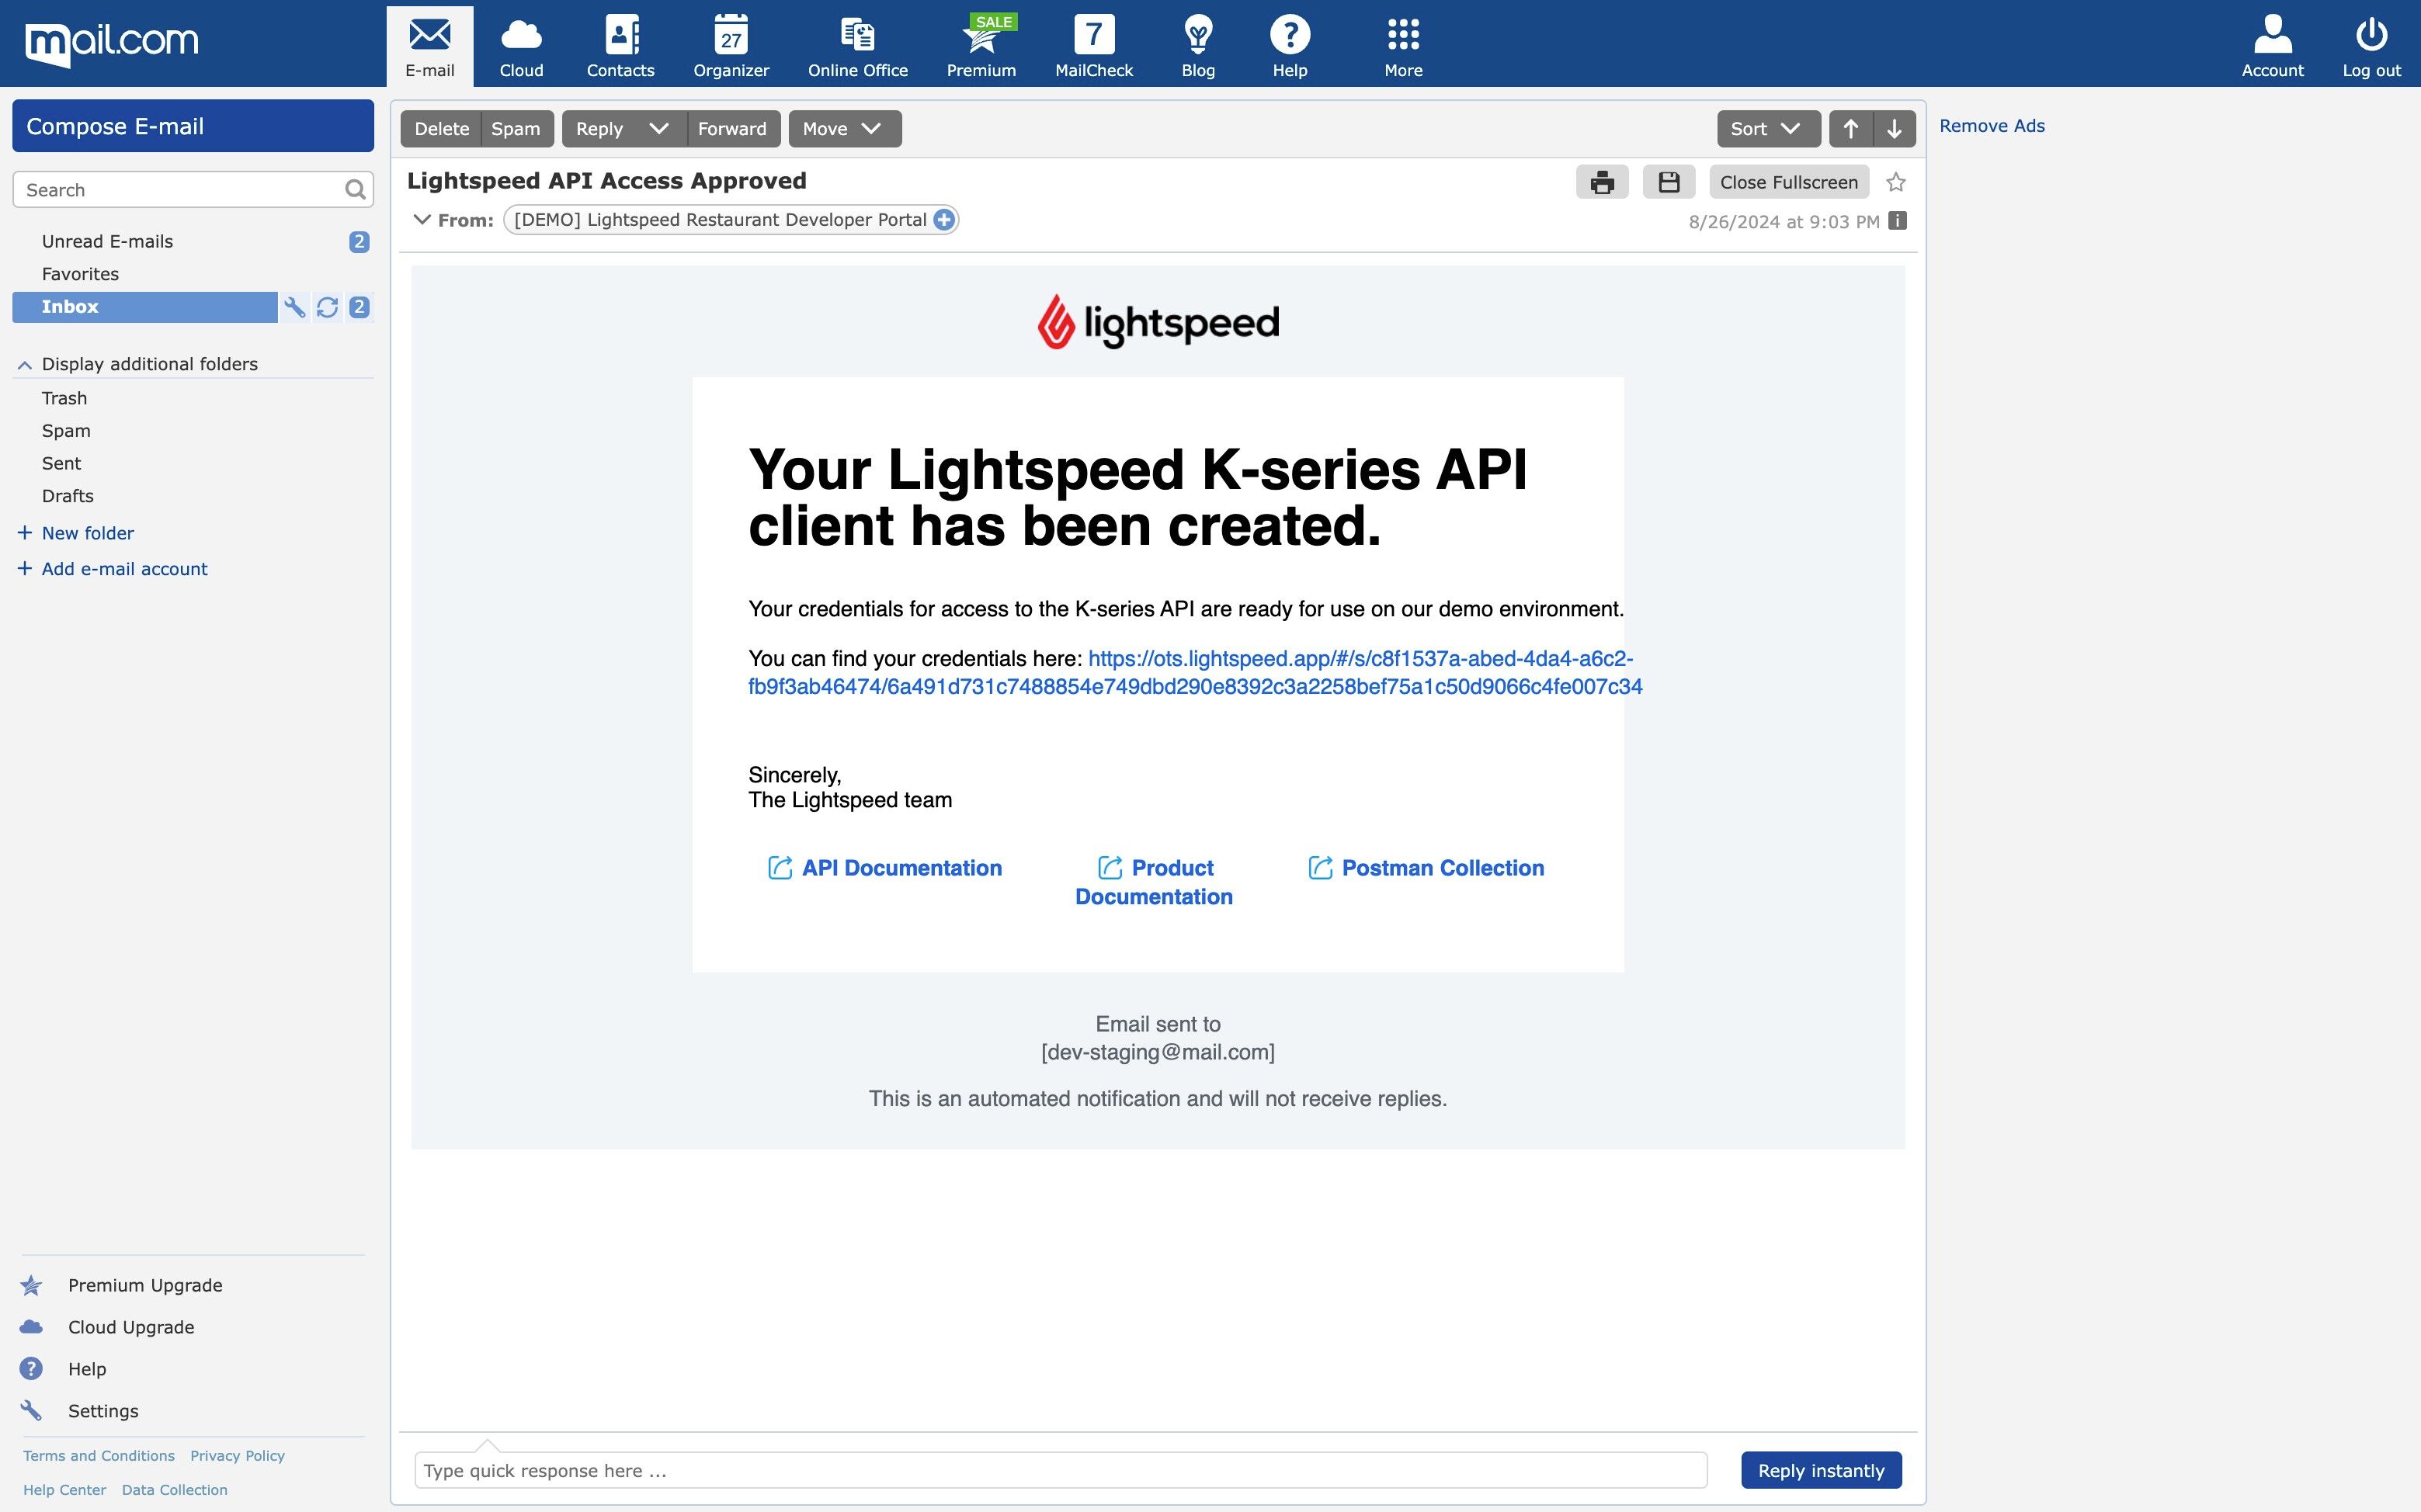Click the Compose E-mail button

click(192, 126)
